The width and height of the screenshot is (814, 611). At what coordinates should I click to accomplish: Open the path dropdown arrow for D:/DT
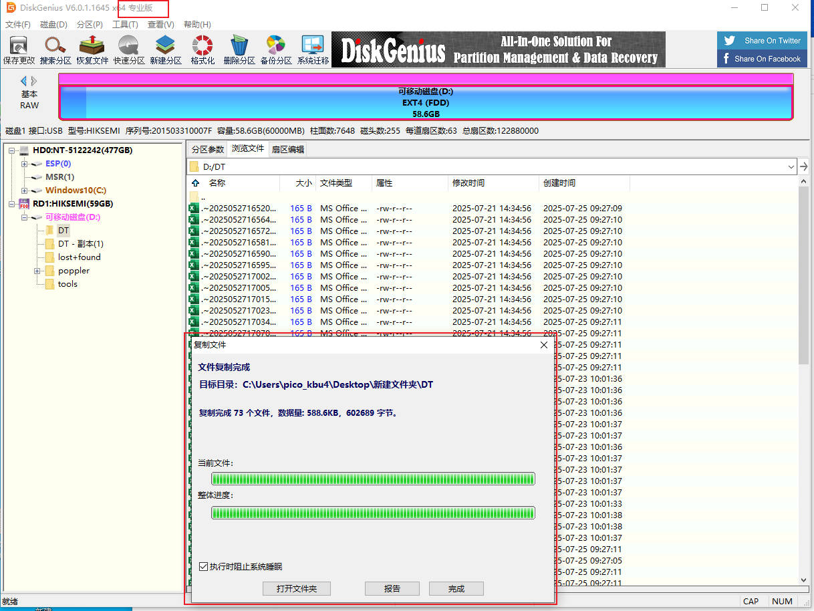coord(791,166)
